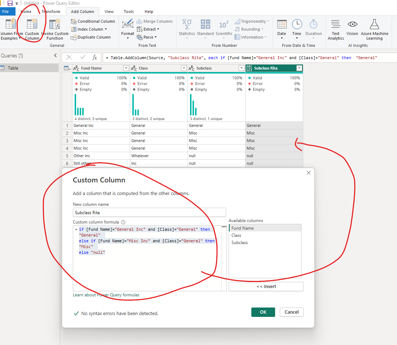Viewport: 397px width, 345px height.
Task: Click row number 3 in grid
Action: [x=67, y=141]
